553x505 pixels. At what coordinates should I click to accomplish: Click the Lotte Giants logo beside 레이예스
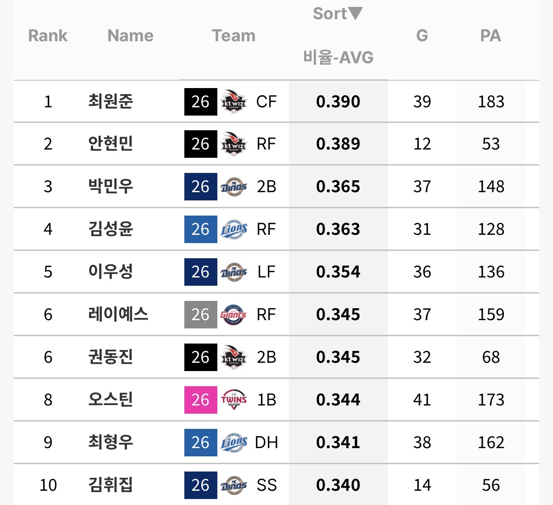pos(233,315)
